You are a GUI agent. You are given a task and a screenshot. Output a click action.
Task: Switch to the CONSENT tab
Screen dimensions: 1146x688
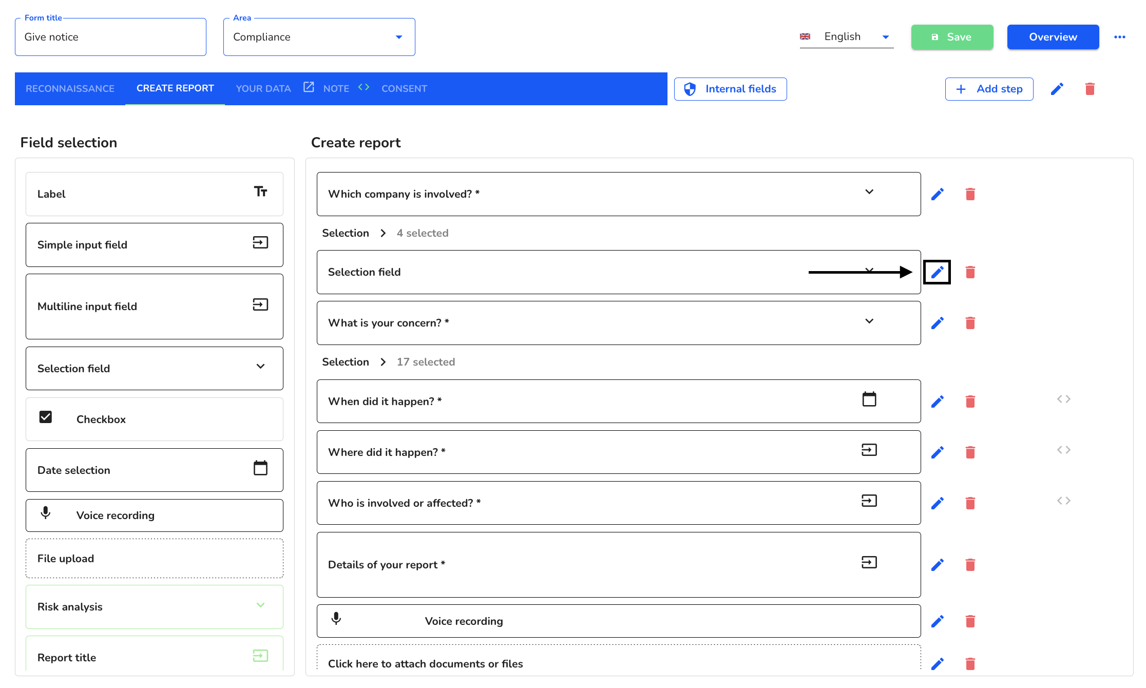click(404, 88)
